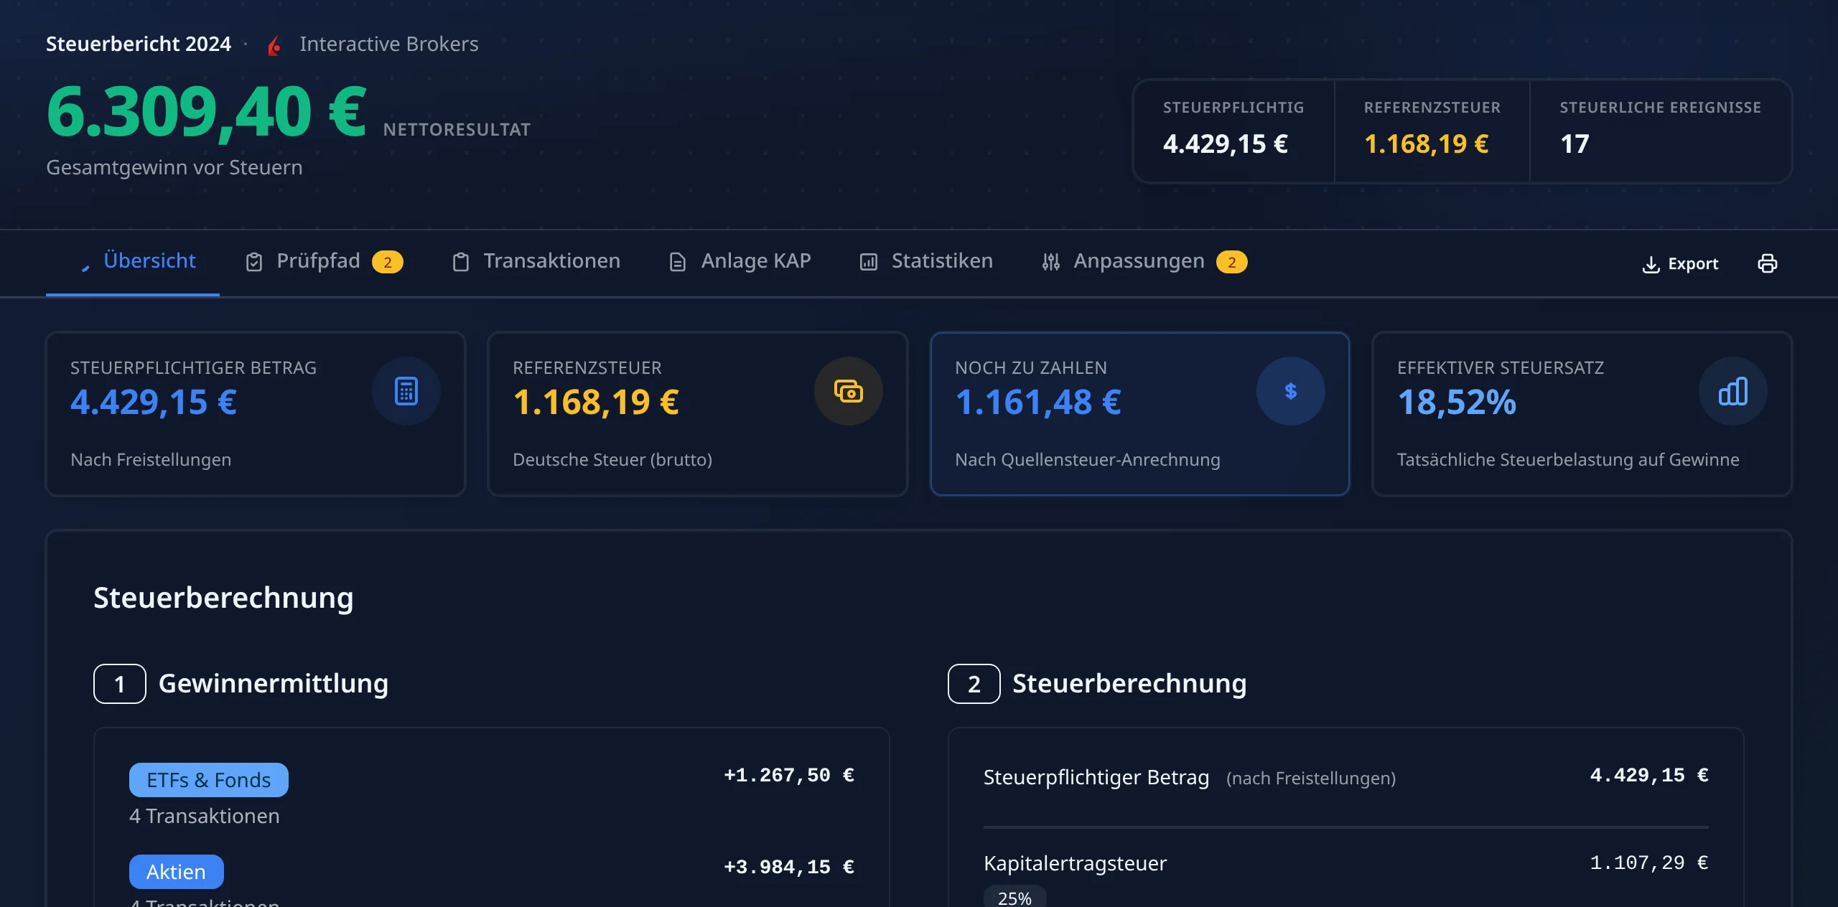1838x907 pixels.
Task: Switch to the Anlage KAP tab
Action: [x=740, y=261]
